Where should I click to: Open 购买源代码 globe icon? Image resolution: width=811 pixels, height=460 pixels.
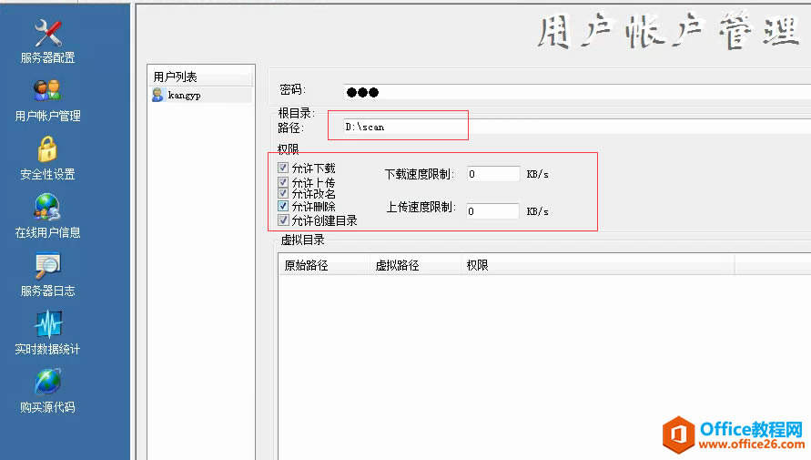[x=47, y=383]
